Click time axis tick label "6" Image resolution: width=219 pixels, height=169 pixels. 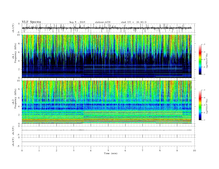coord(125,150)
